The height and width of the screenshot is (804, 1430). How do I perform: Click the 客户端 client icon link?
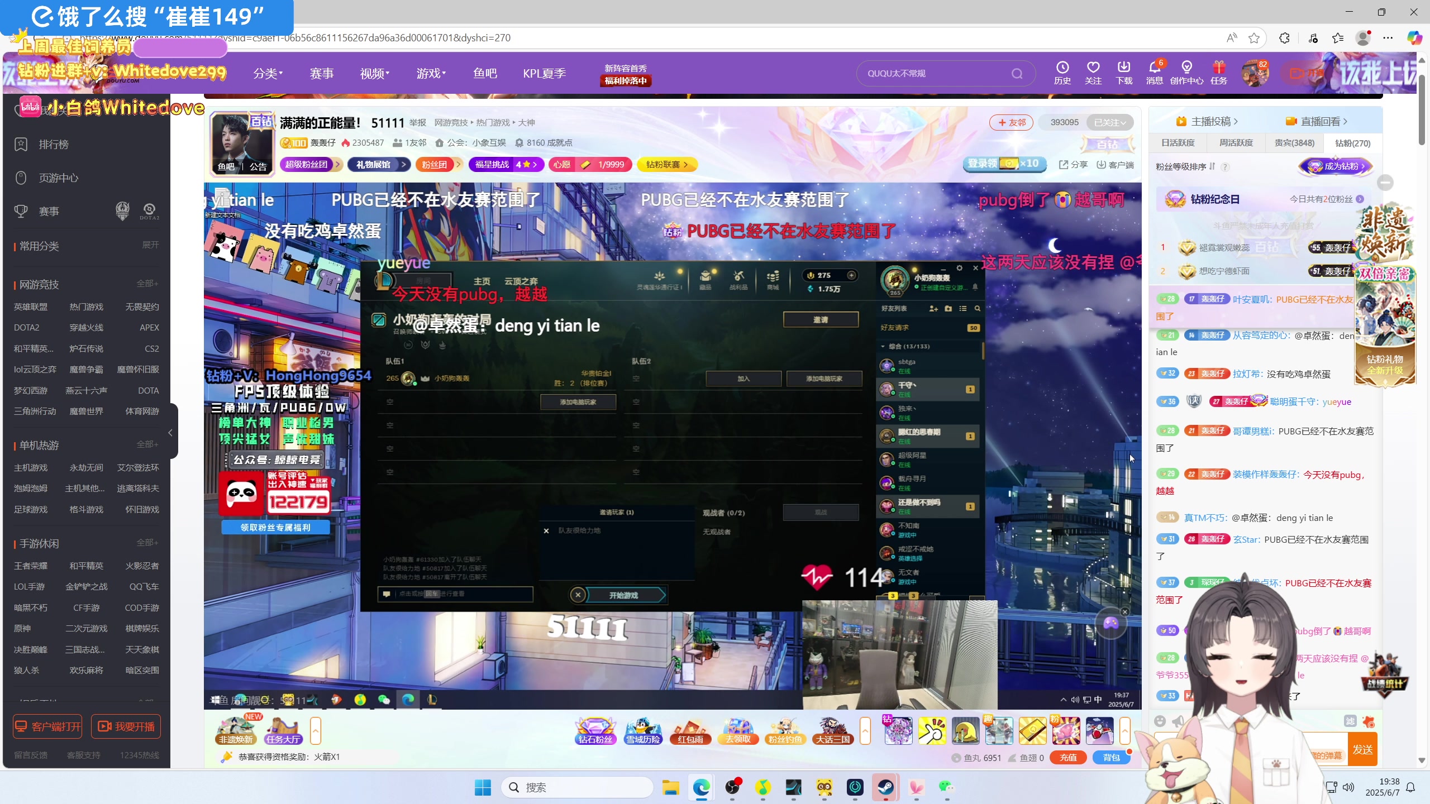coord(1114,165)
